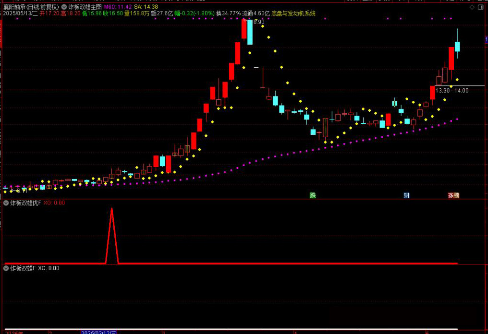Click the green 跌 event marker
The image size is (488, 334).
313,195
